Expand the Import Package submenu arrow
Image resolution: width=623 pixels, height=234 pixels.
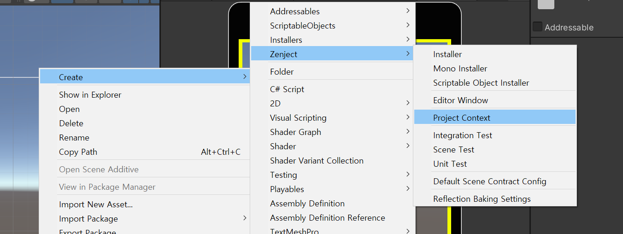[x=244, y=218]
